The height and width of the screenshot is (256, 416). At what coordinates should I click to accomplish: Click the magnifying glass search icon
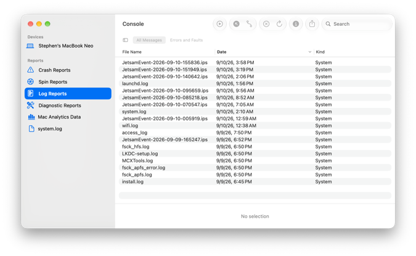click(x=328, y=24)
